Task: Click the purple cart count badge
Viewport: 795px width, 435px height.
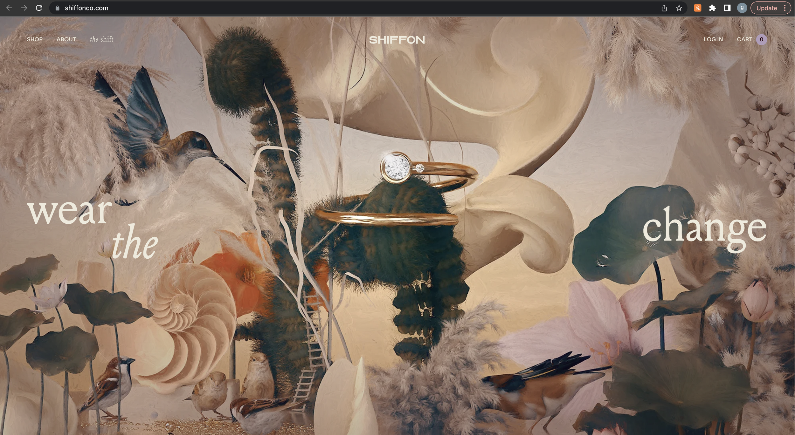Action: (761, 39)
